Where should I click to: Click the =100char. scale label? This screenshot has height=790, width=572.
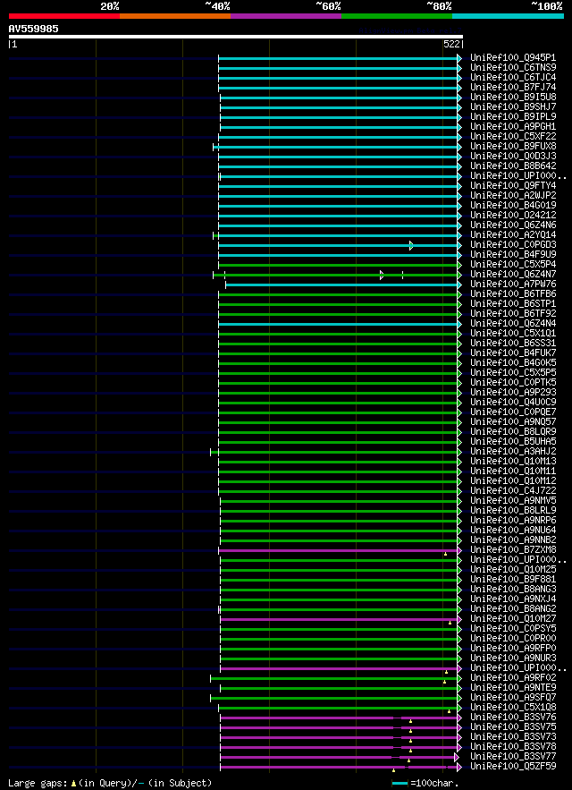pos(434,784)
